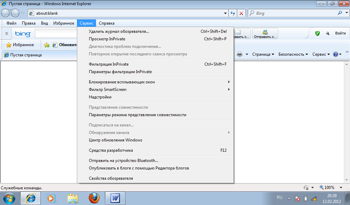Show hidden tray icons arrow

coord(289,198)
